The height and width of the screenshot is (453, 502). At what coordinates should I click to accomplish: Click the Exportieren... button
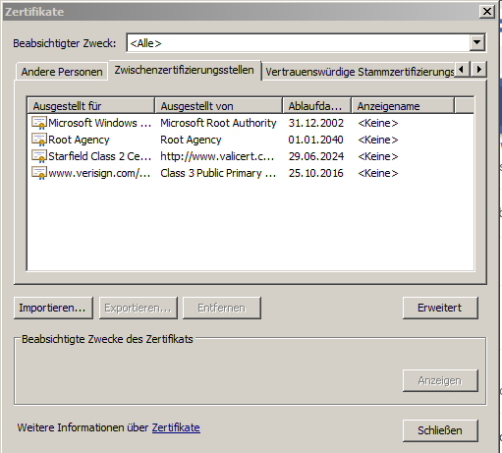pos(139,308)
